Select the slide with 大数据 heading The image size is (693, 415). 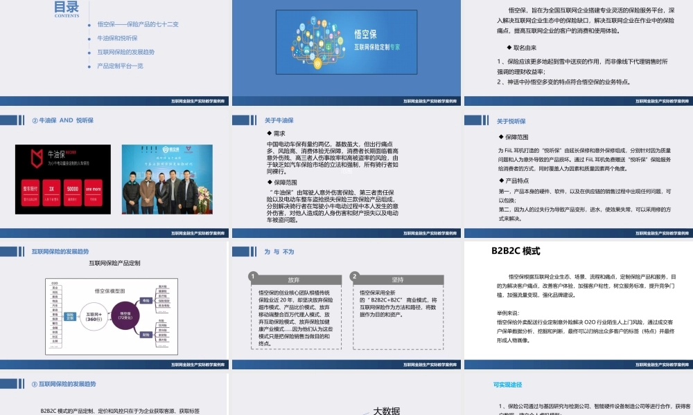point(346,396)
